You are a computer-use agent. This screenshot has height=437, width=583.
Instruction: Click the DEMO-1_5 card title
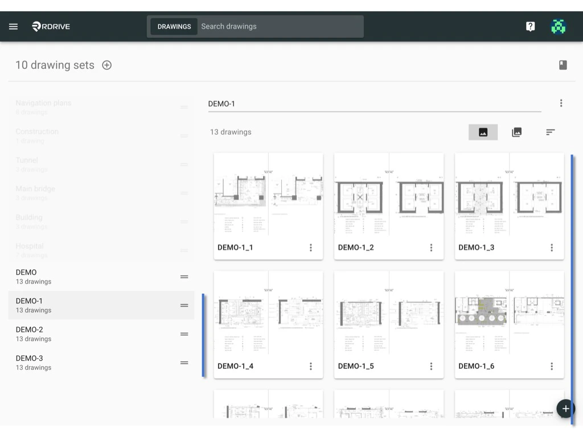(x=356, y=366)
